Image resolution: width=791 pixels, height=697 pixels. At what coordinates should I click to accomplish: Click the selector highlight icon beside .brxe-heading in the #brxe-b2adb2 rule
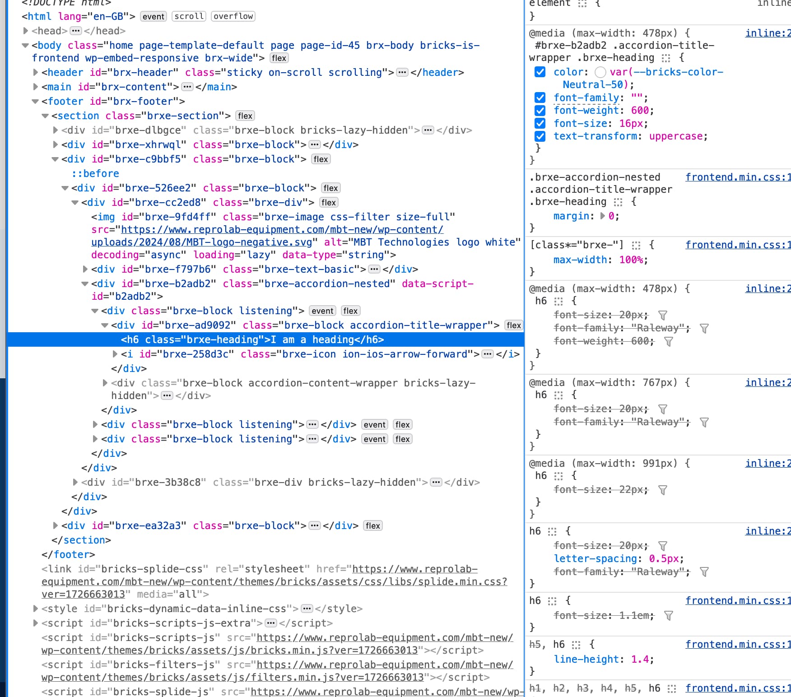666,58
